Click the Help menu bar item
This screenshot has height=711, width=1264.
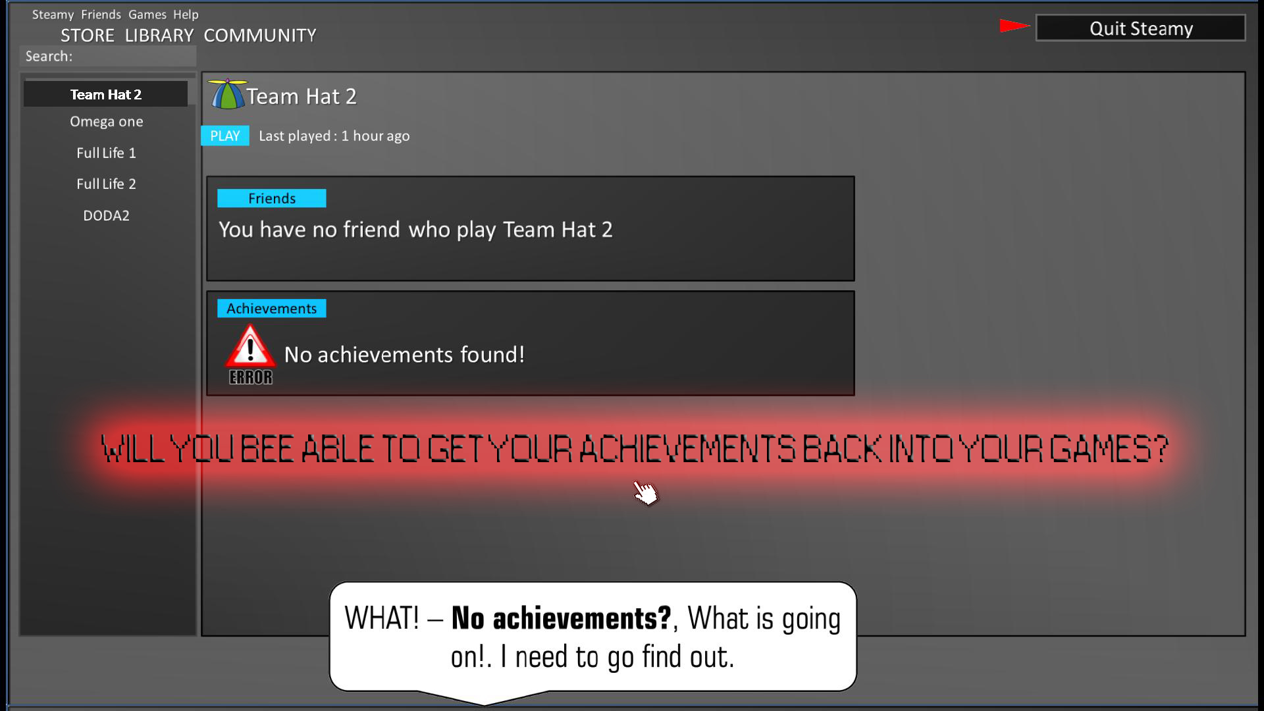pos(186,14)
